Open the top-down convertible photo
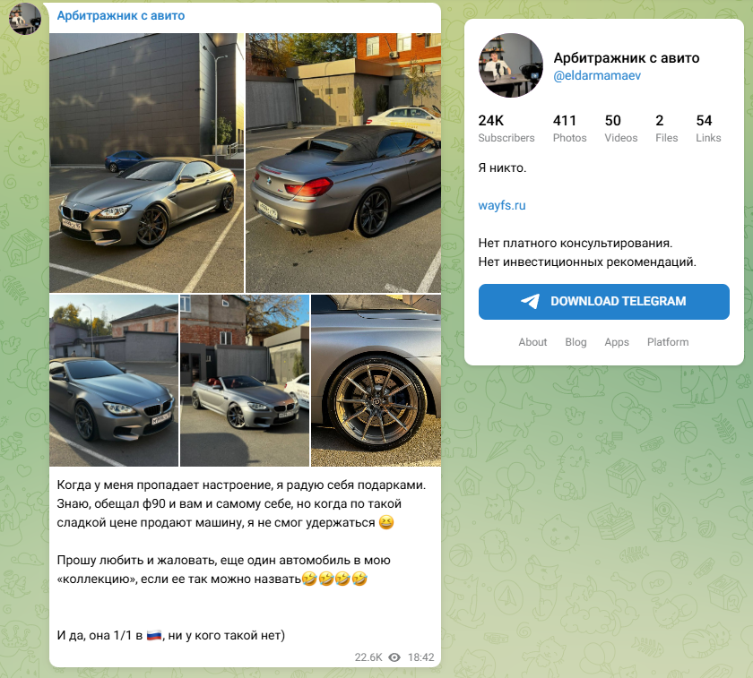 click(245, 381)
